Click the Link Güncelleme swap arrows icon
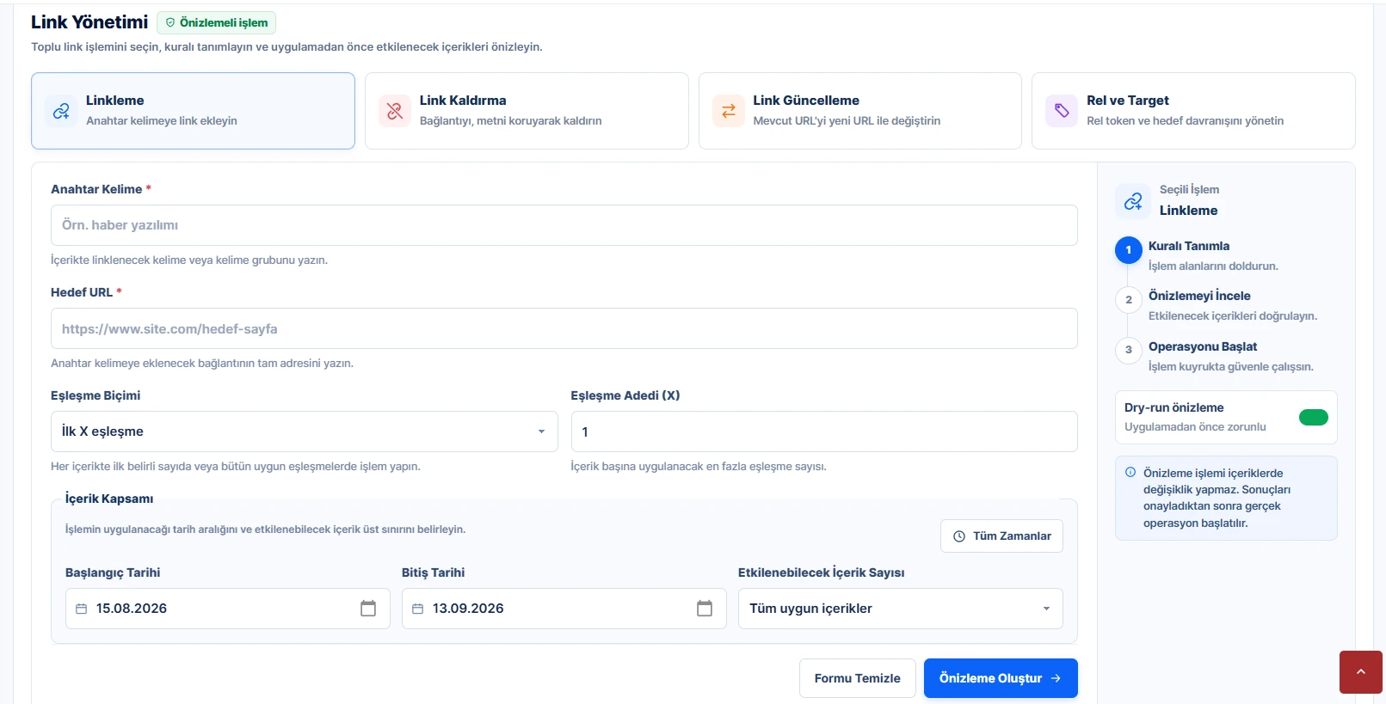The width and height of the screenshot is (1386, 704). 728,111
